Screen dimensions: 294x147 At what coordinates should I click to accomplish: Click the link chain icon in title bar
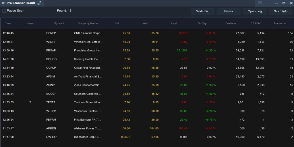pos(39,3)
